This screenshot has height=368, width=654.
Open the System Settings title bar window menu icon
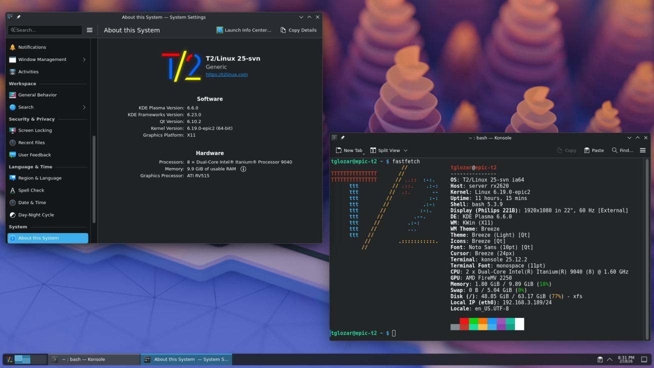pyautogui.click(x=10, y=17)
